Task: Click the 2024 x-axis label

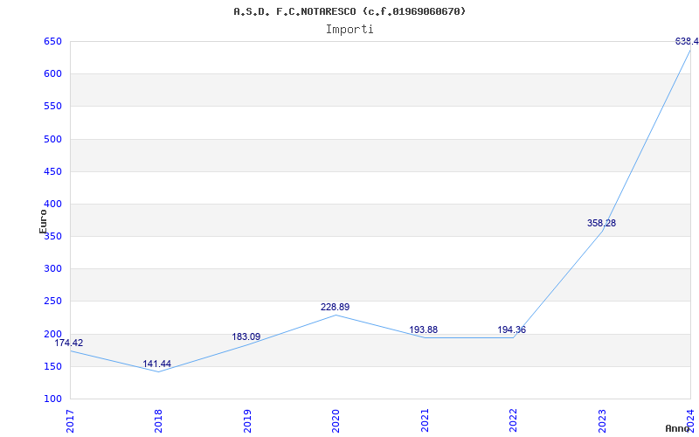Action: pyautogui.click(x=690, y=421)
